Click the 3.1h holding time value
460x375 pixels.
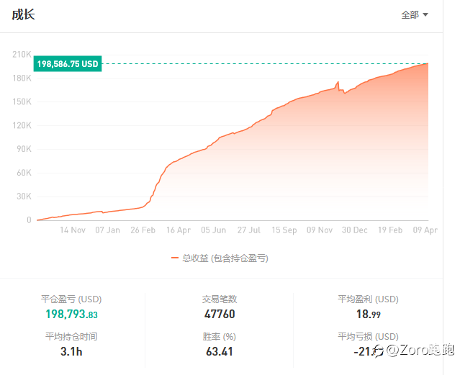[x=71, y=351]
